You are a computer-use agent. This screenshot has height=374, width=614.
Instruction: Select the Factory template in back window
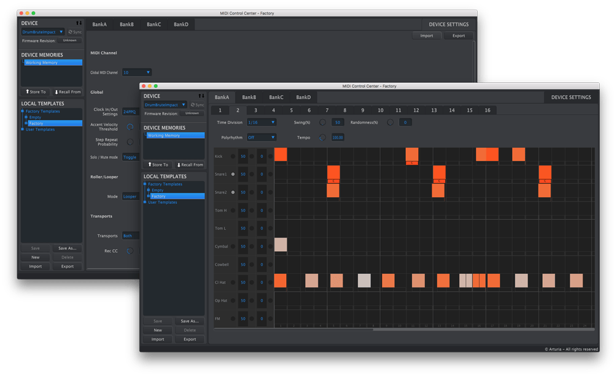55,123
